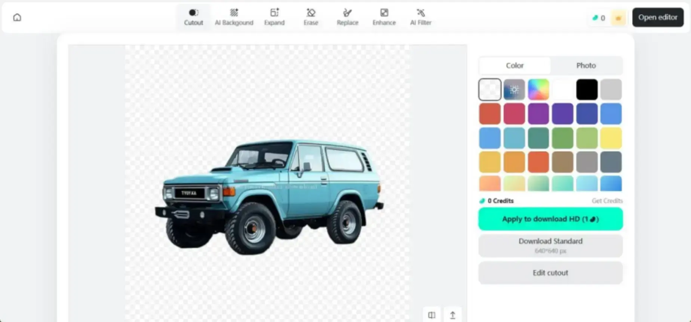Switch to the Color tab

[515, 65]
